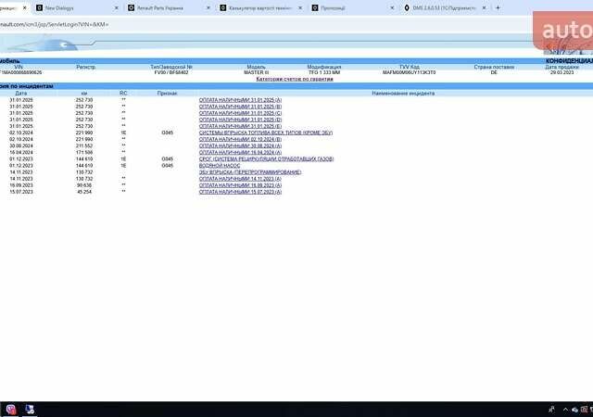
Task: Open ОПЛАТА НАЛИЧНЫМИ 14.11.2023 (A) link
Action: (x=240, y=179)
